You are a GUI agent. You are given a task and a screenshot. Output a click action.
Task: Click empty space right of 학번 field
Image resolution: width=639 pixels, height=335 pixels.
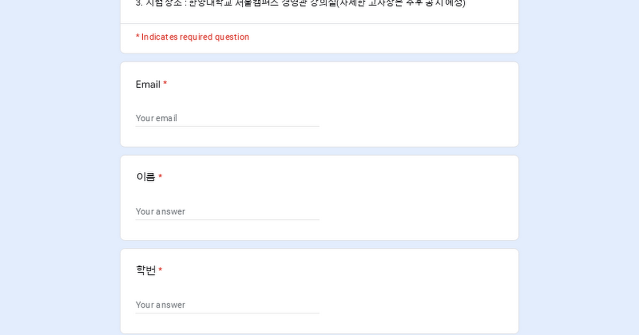[x=415, y=305]
